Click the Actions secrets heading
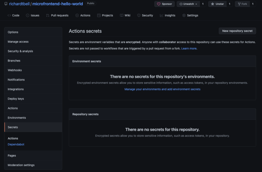The image size is (262, 172). pos(85,31)
